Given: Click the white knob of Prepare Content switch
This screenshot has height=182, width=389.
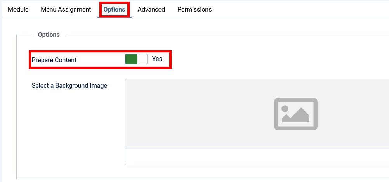Looking at the screenshot, I should coord(142,59).
